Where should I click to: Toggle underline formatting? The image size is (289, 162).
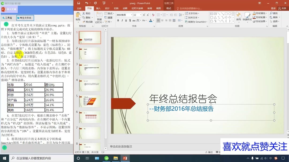[126, 20]
